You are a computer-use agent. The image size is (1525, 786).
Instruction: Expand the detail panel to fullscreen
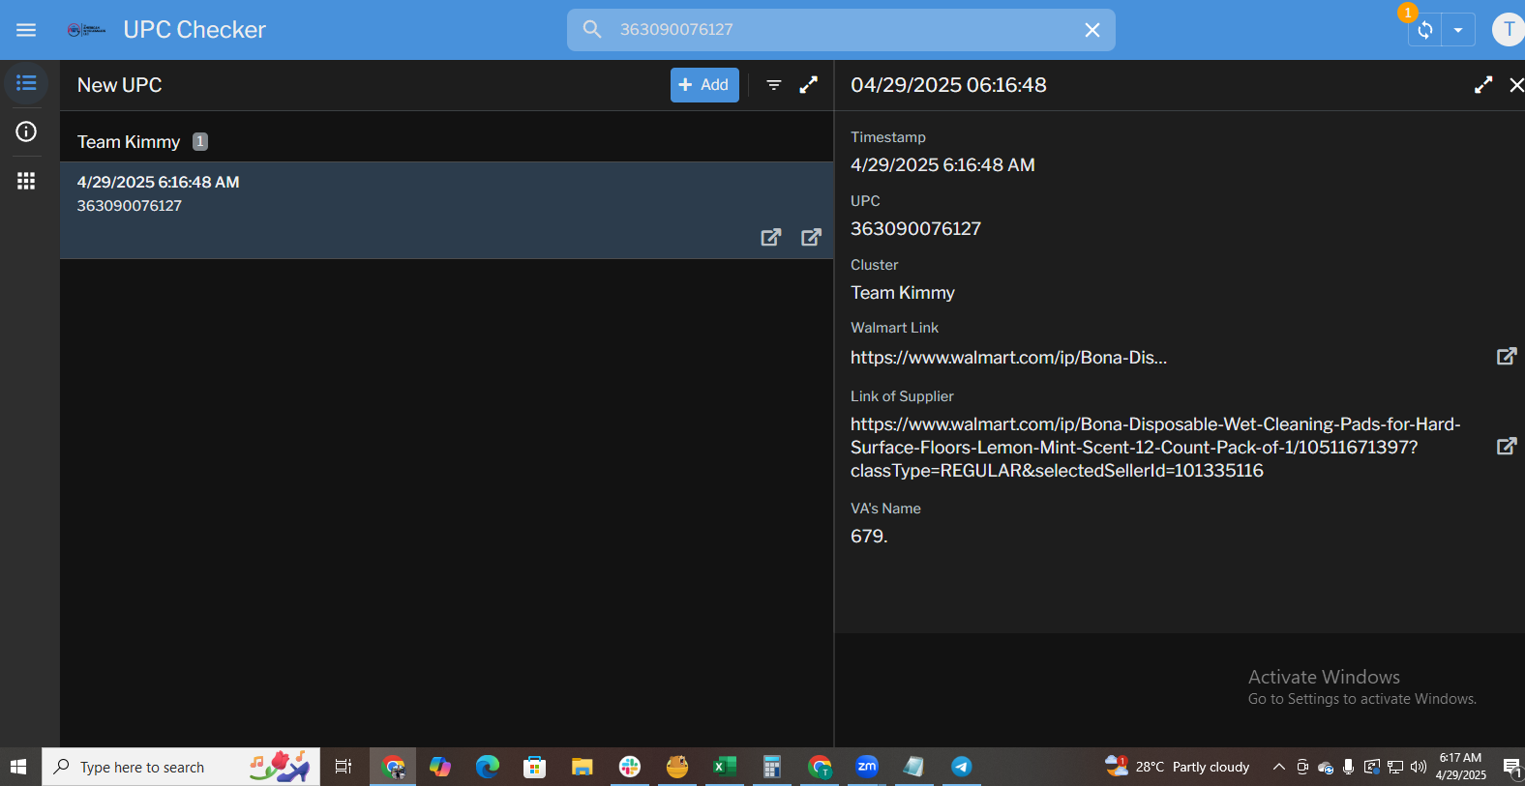(x=1483, y=85)
